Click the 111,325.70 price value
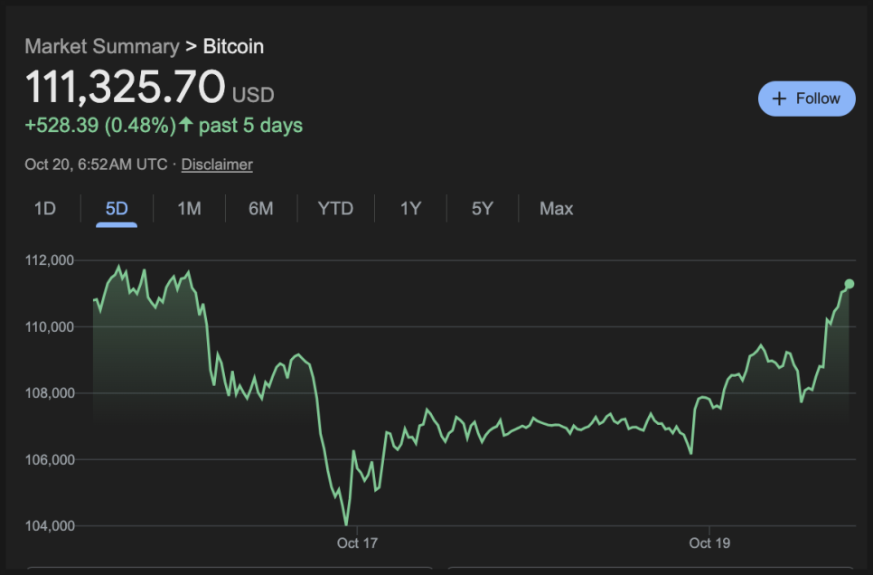 [125, 88]
